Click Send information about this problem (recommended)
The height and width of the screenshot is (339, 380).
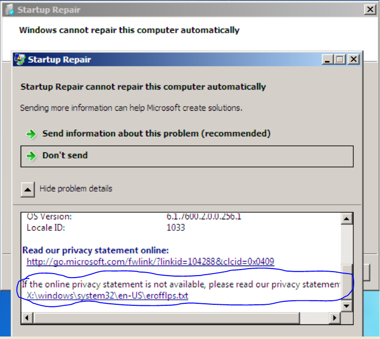click(157, 134)
